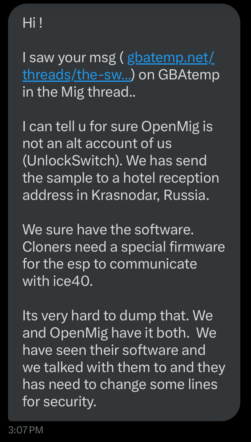251x442 pixels.
Task: Tap the 3:07 PM message timestamp
Action: 26,430
